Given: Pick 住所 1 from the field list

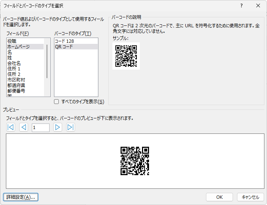Looking at the screenshot, I should pos(14,69).
